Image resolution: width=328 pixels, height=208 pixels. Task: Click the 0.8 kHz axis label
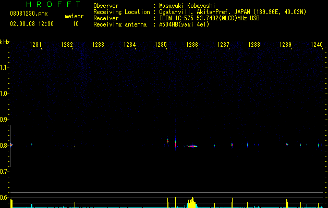(4, 146)
